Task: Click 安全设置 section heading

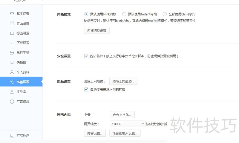Action: click(64, 56)
